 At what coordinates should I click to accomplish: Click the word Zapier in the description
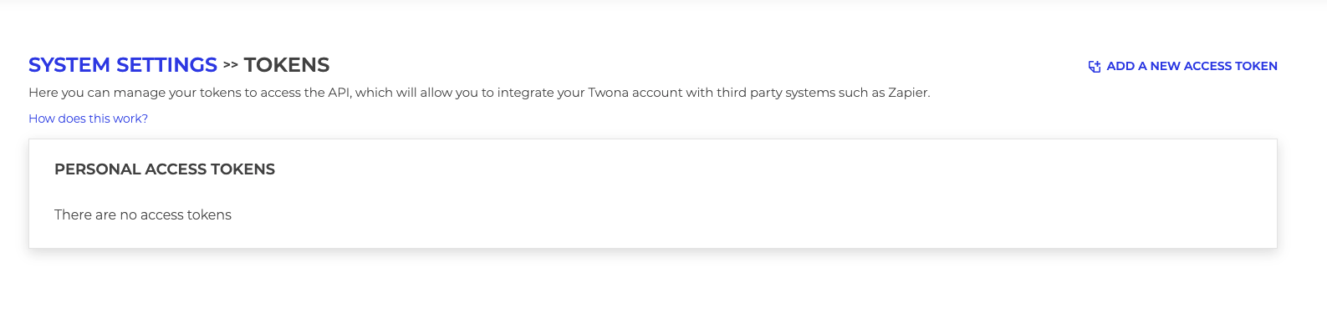point(907,93)
